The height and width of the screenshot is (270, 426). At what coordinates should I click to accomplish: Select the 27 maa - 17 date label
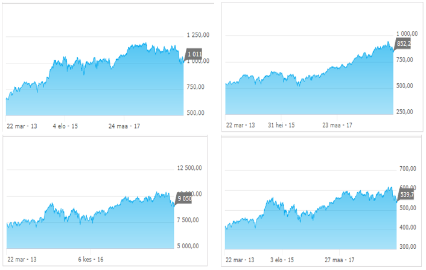[x=339, y=259]
